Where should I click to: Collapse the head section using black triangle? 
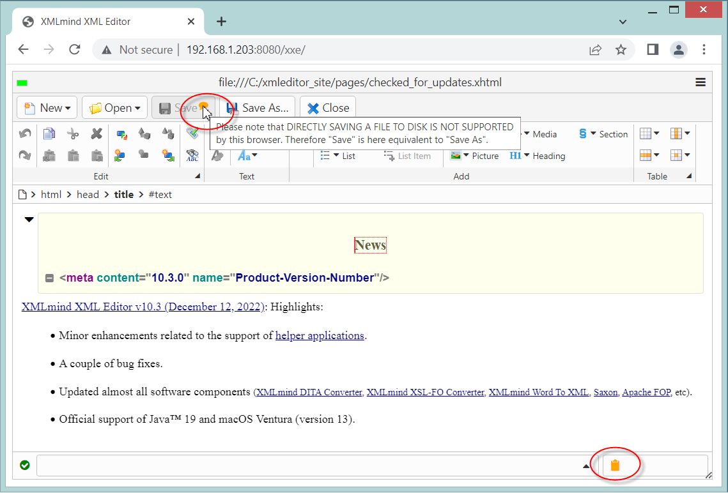pyautogui.click(x=29, y=220)
